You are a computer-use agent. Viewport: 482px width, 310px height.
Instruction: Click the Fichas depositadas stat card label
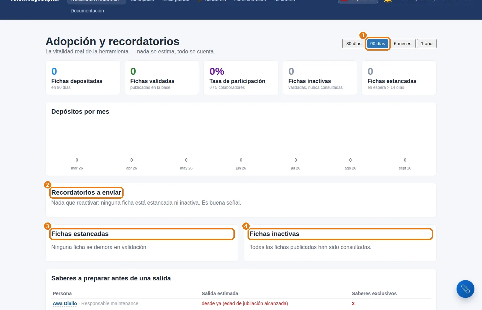[x=77, y=81]
